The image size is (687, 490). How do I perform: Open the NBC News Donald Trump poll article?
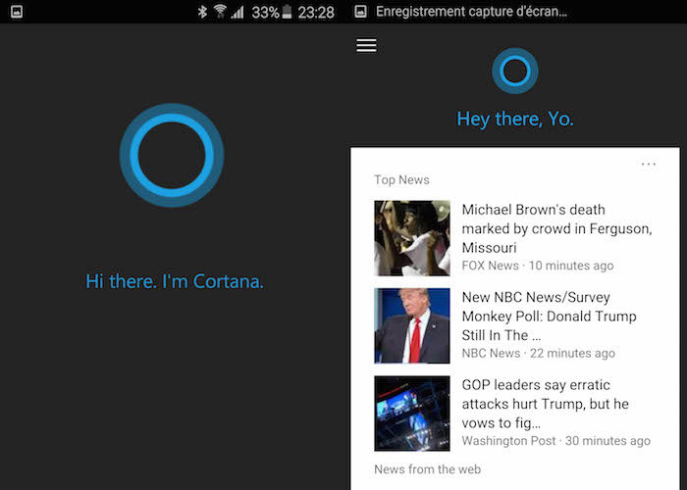549,316
